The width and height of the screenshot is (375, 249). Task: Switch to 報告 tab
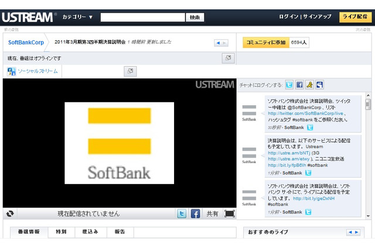pyautogui.click(x=120, y=232)
